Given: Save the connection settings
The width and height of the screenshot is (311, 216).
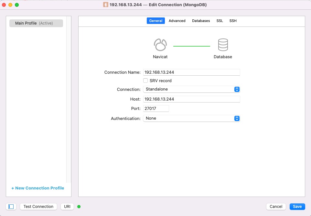Looking at the screenshot, I should coord(297,207).
